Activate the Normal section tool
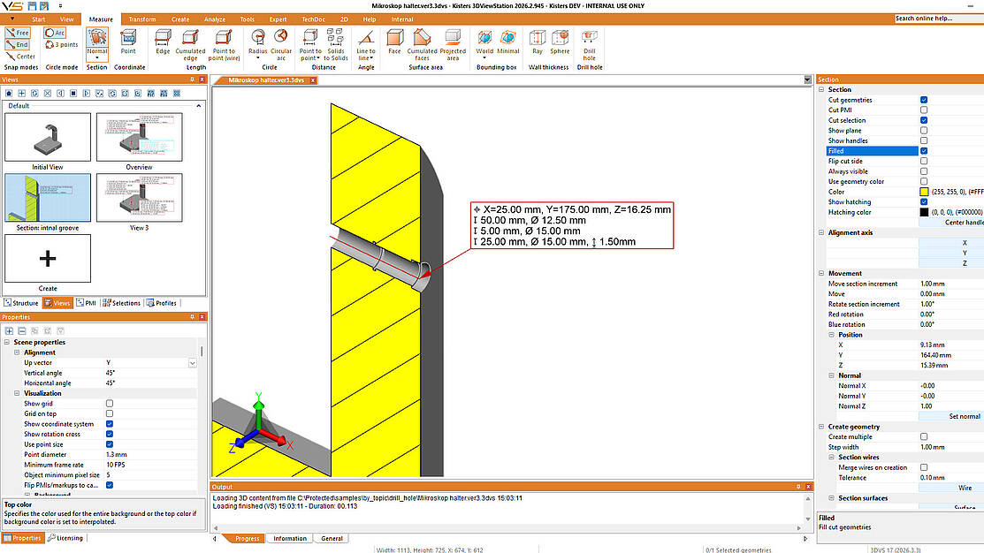984x553 pixels. click(96, 44)
